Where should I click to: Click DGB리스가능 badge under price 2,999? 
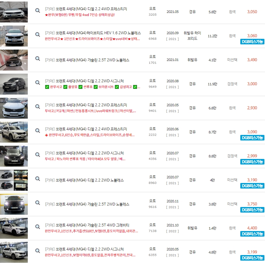click(x=252, y=162)
